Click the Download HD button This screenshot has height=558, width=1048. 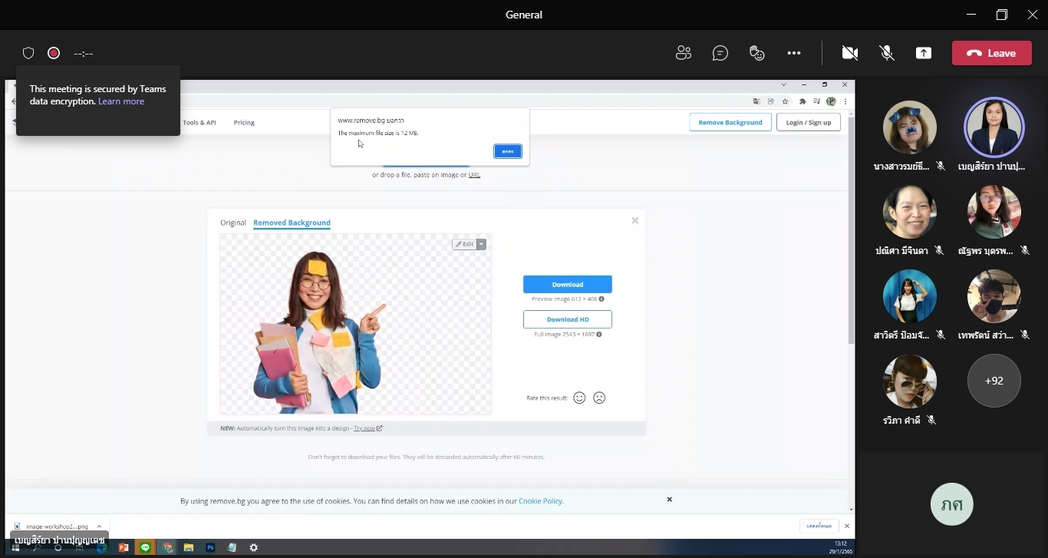click(x=568, y=319)
